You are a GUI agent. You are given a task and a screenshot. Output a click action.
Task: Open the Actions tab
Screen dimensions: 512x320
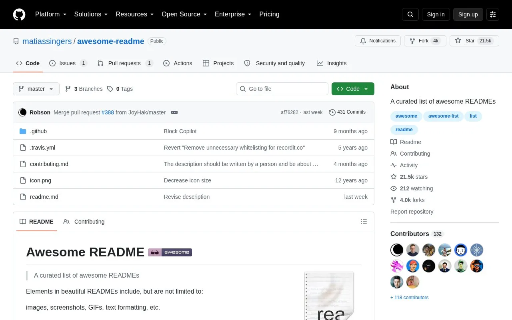tap(178, 63)
